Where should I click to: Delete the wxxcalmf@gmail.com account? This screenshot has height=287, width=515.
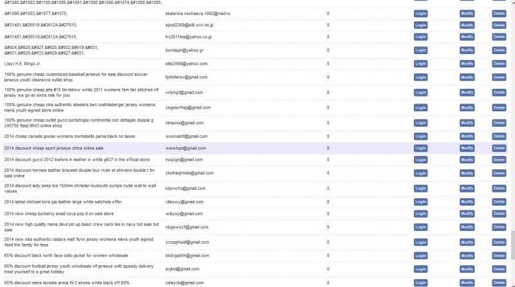(499, 136)
